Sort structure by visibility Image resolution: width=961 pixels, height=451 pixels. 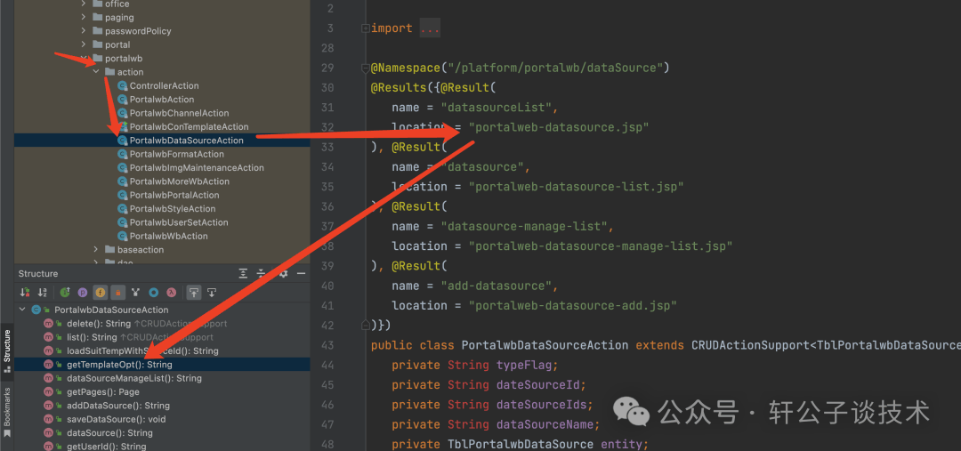pyautogui.click(x=25, y=293)
